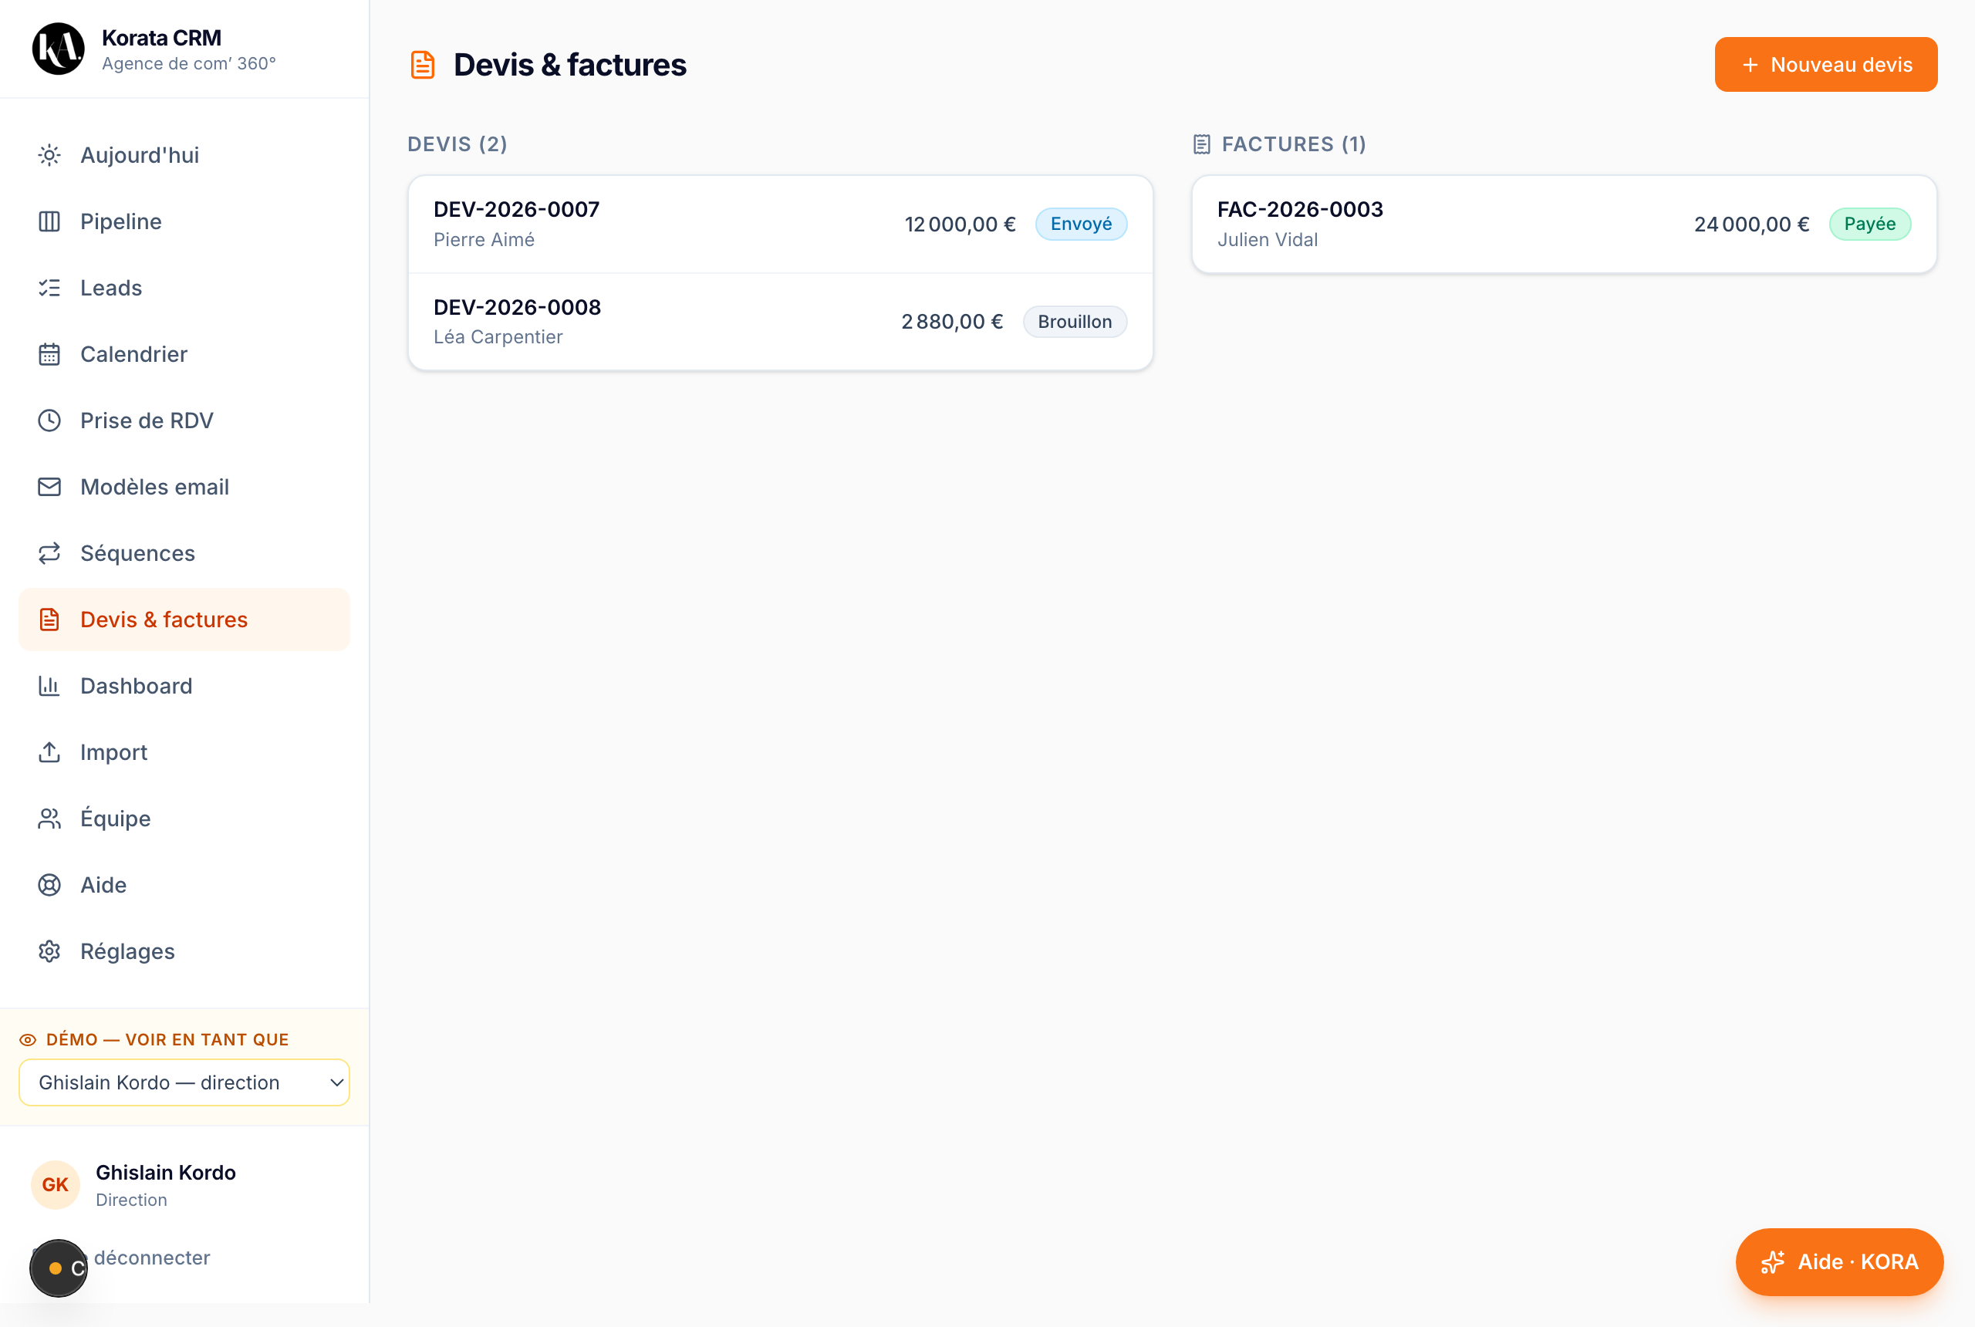Click the déconnecter link
The height and width of the screenshot is (1327, 1975).
[151, 1258]
